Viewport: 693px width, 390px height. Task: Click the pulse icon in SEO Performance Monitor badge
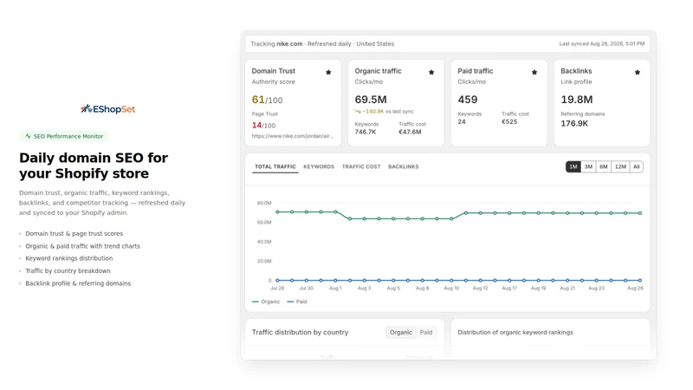[x=28, y=136]
